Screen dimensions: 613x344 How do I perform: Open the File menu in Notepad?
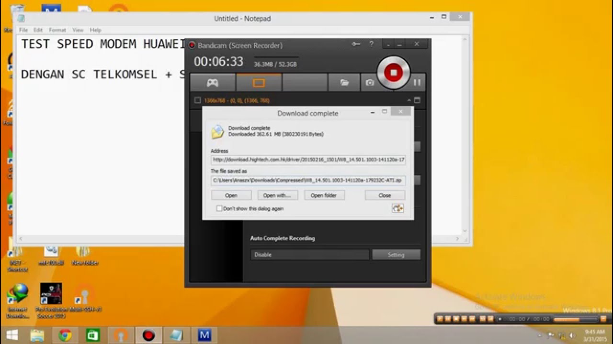point(23,30)
